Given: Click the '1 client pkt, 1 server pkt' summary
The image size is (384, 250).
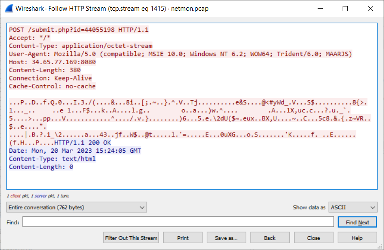Looking at the screenshot, I should click(38, 196).
